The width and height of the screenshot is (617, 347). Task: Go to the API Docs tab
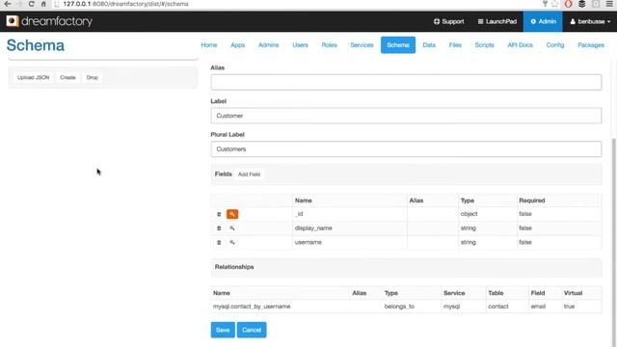pyautogui.click(x=520, y=45)
